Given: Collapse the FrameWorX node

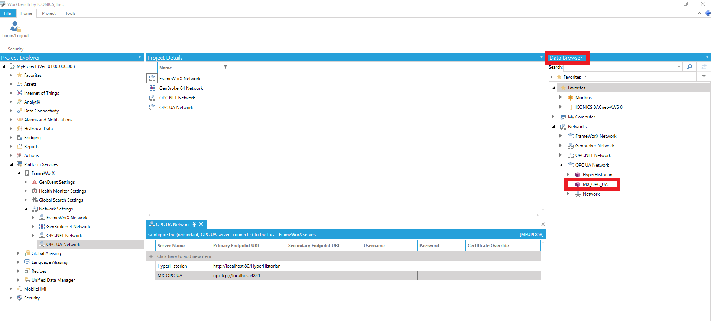Looking at the screenshot, I should click(x=19, y=173).
